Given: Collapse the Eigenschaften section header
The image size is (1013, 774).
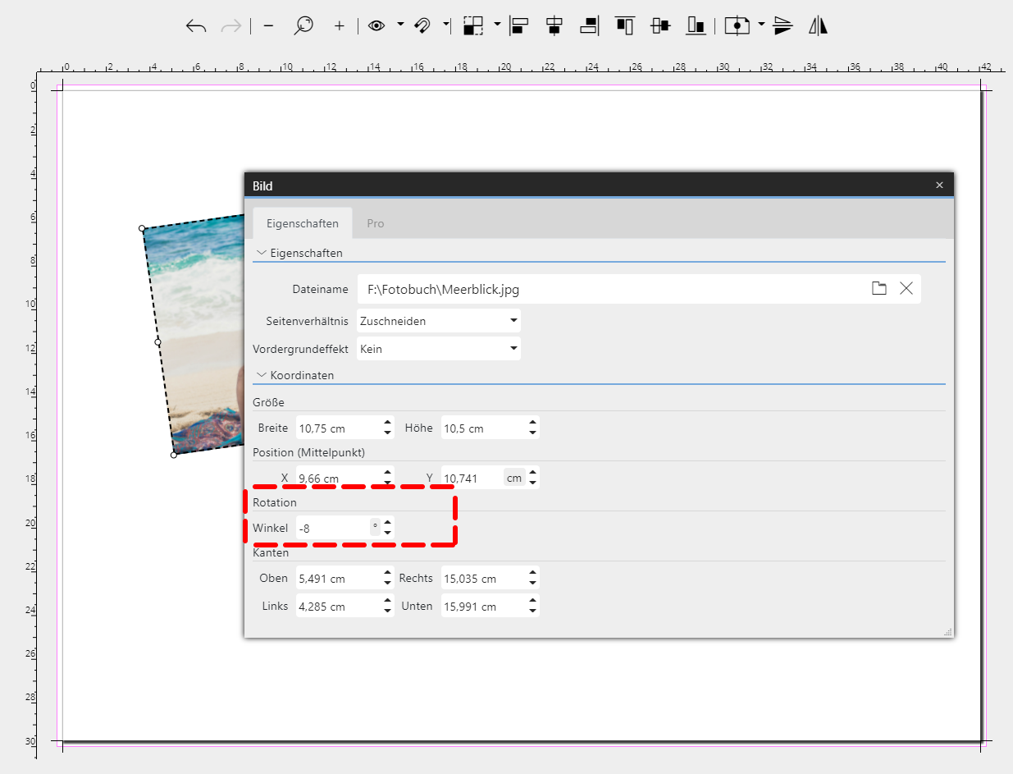Looking at the screenshot, I should [262, 253].
